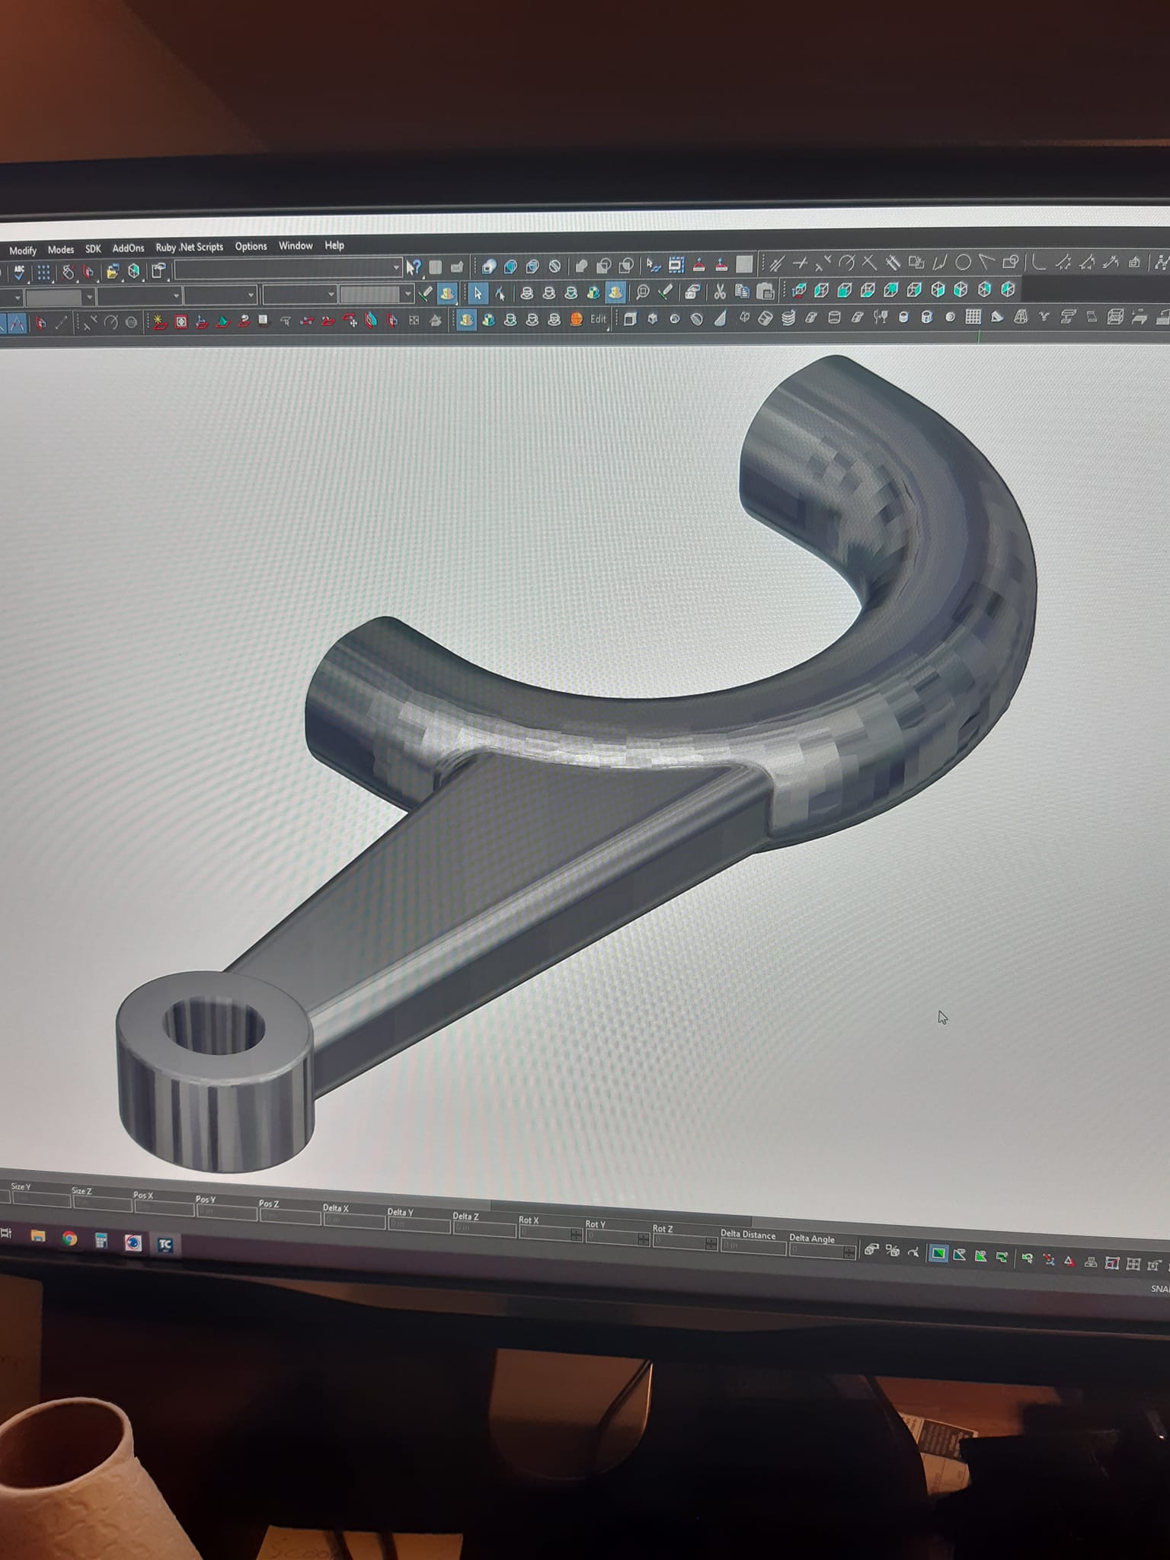Select the arrow Select tool

(x=478, y=292)
